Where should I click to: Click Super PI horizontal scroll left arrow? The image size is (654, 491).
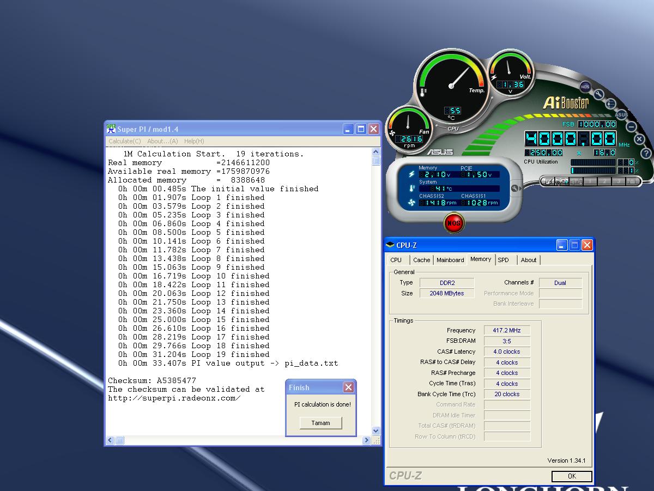click(110, 440)
